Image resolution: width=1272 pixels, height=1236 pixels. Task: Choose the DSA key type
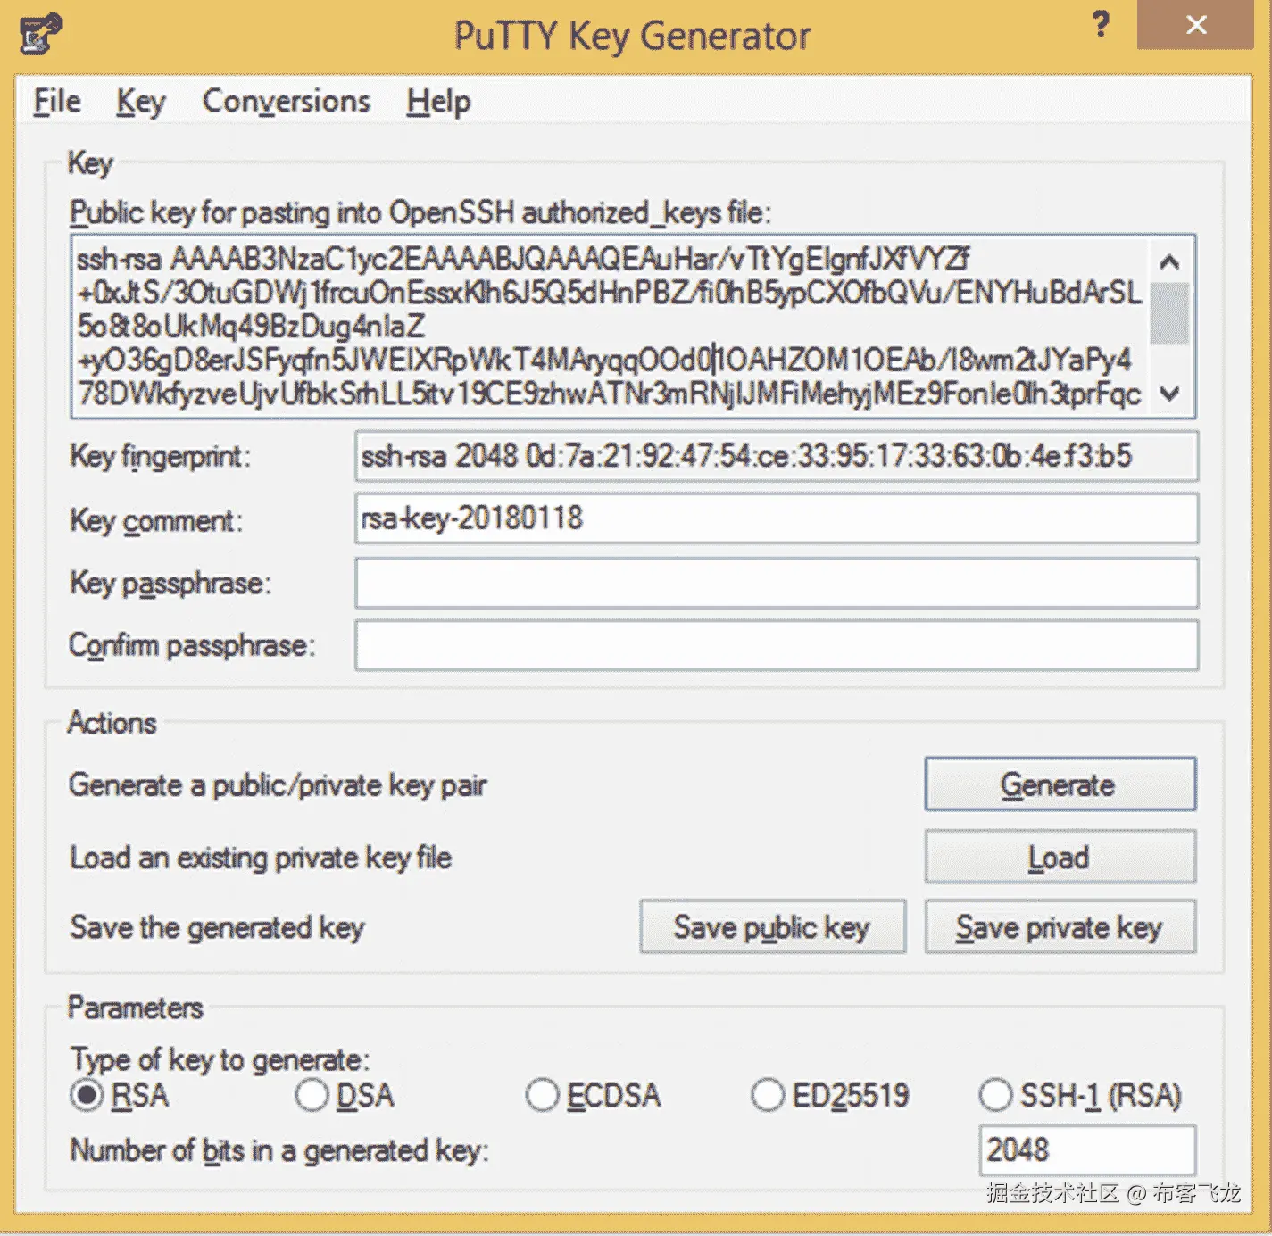[312, 1095]
